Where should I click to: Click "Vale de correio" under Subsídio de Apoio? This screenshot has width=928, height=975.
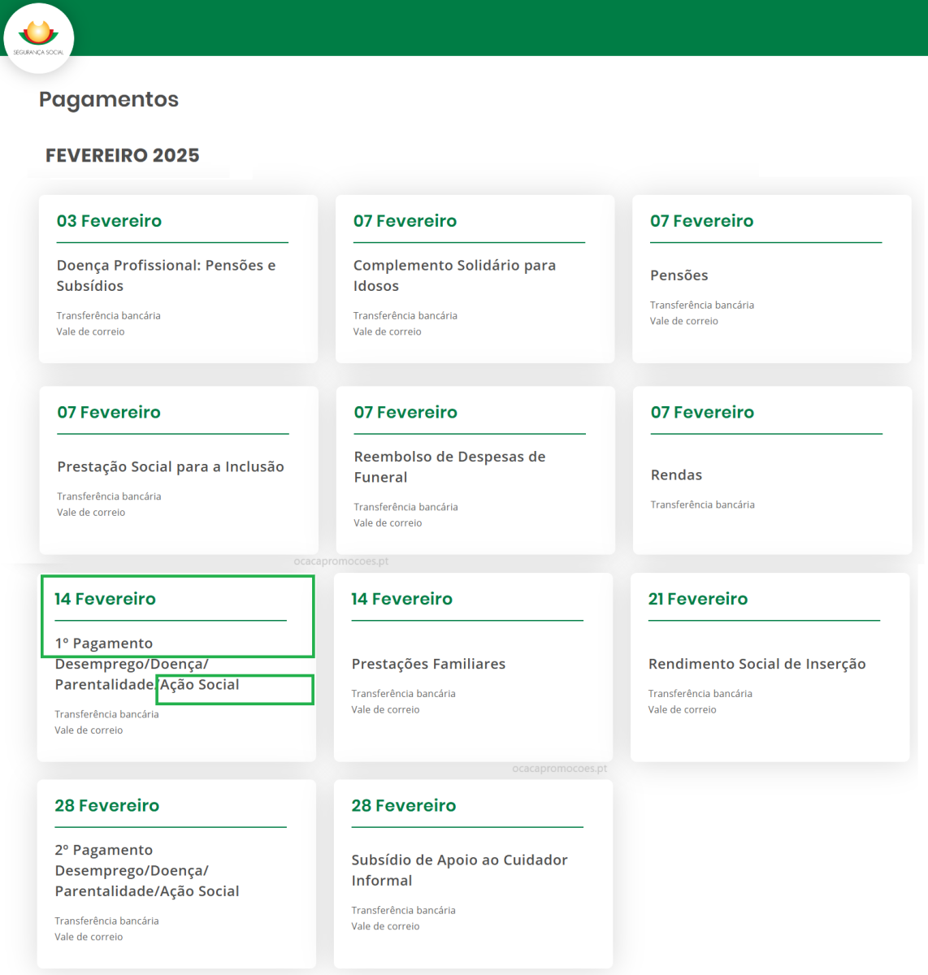pyautogui.click(x=385, y=926)
